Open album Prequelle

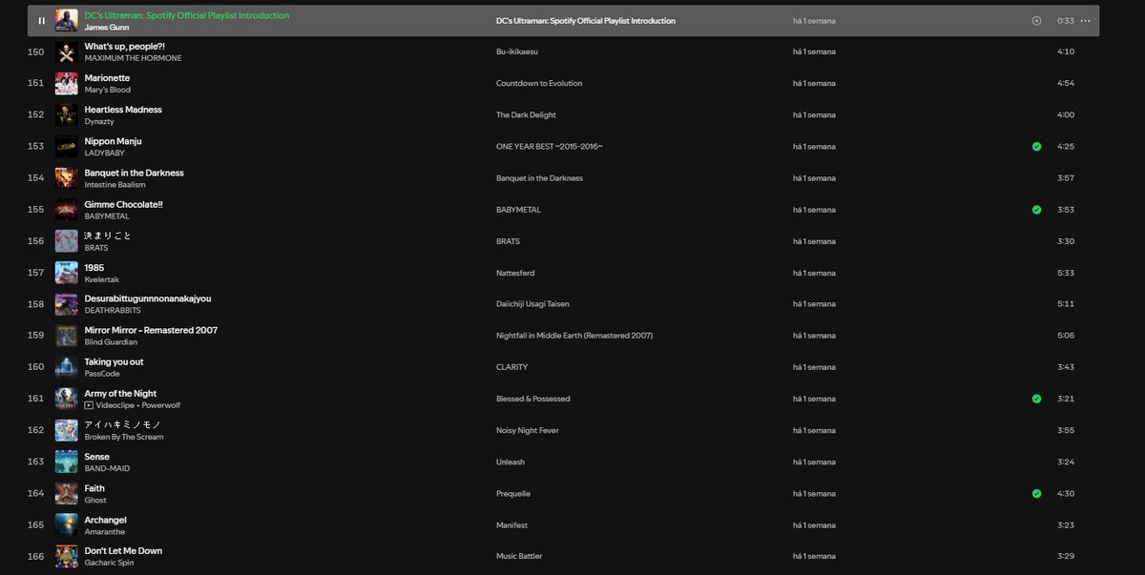click(x=513, y=494)
